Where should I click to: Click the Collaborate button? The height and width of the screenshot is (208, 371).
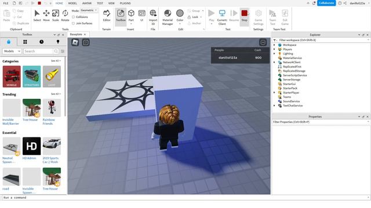pos(326,3)
